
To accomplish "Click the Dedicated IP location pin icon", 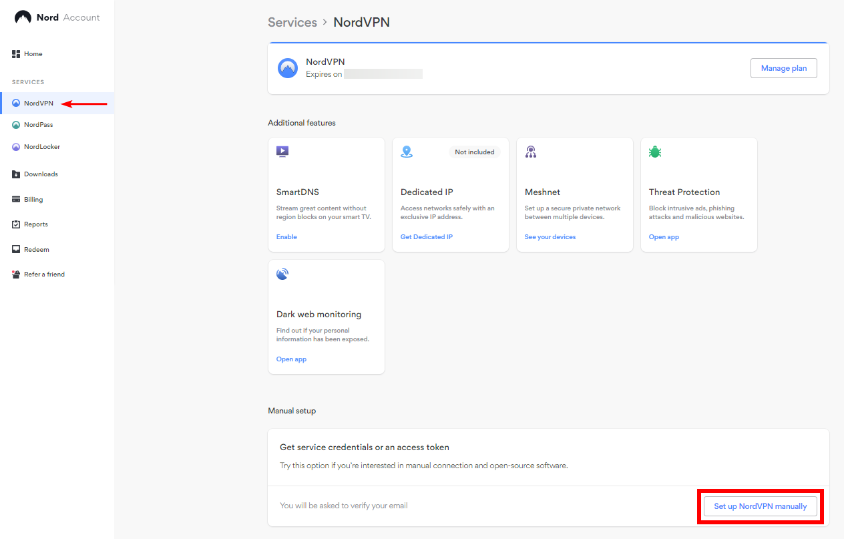I will point(406,152).
